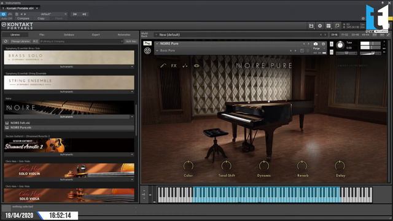Refresh the library list icon

pos(6,41)
